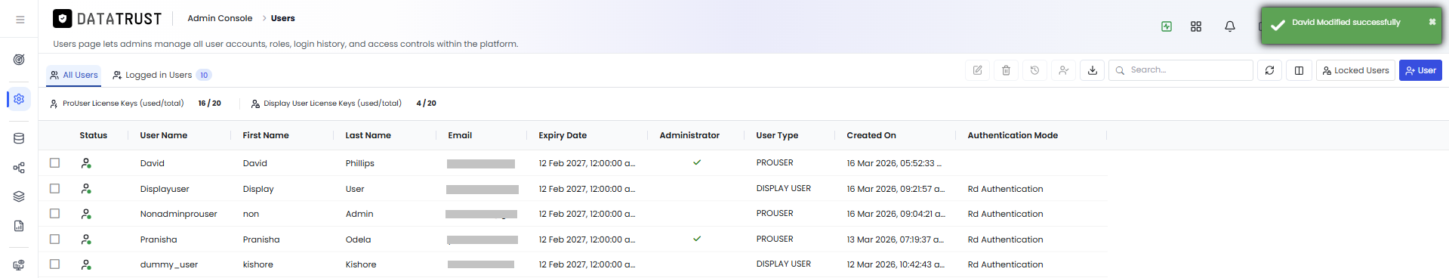Sort by the First Name column header
The image size is (1449, 278).
pos(266,135)
